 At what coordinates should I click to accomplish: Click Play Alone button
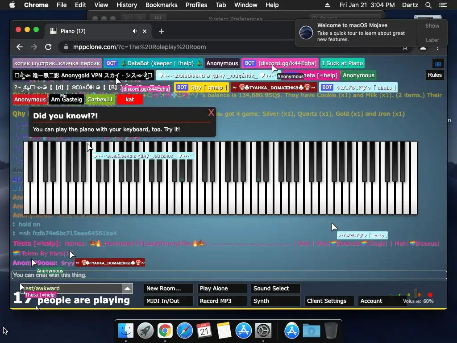tap(222, 289)
